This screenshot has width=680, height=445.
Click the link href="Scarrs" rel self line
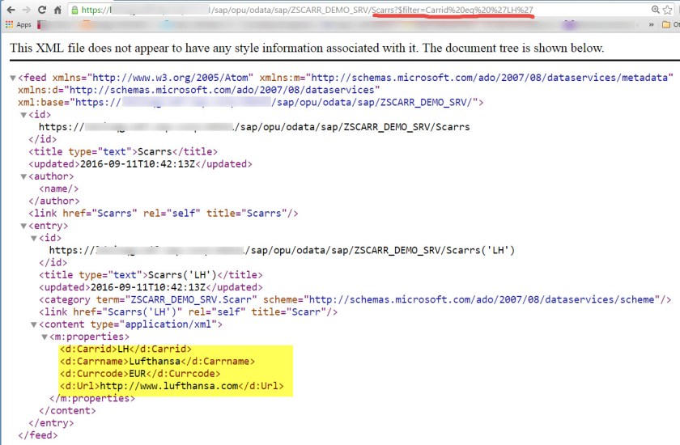click(x=164, y=213)
